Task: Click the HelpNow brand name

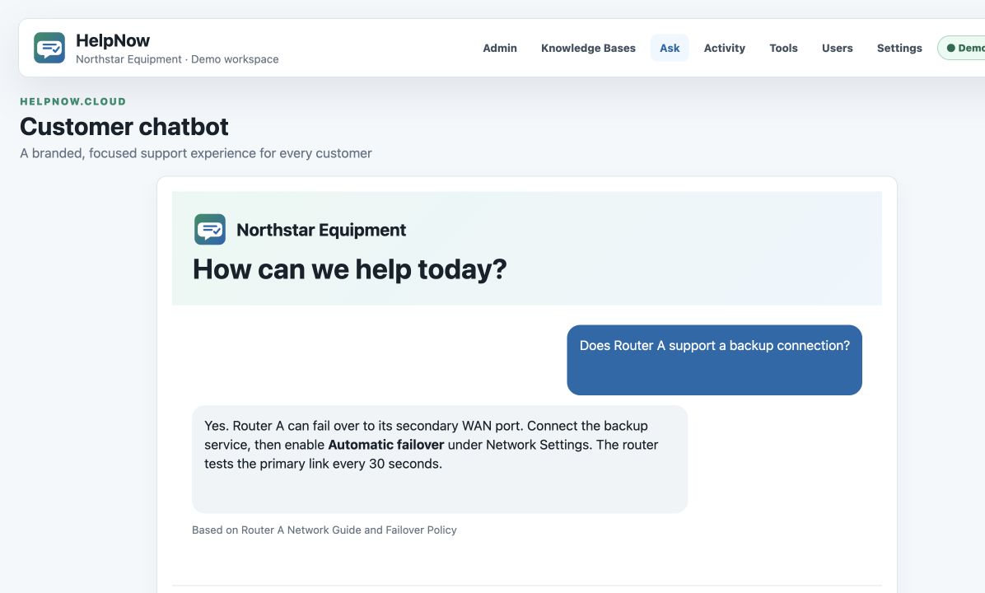Action: (x=113, y=40)
